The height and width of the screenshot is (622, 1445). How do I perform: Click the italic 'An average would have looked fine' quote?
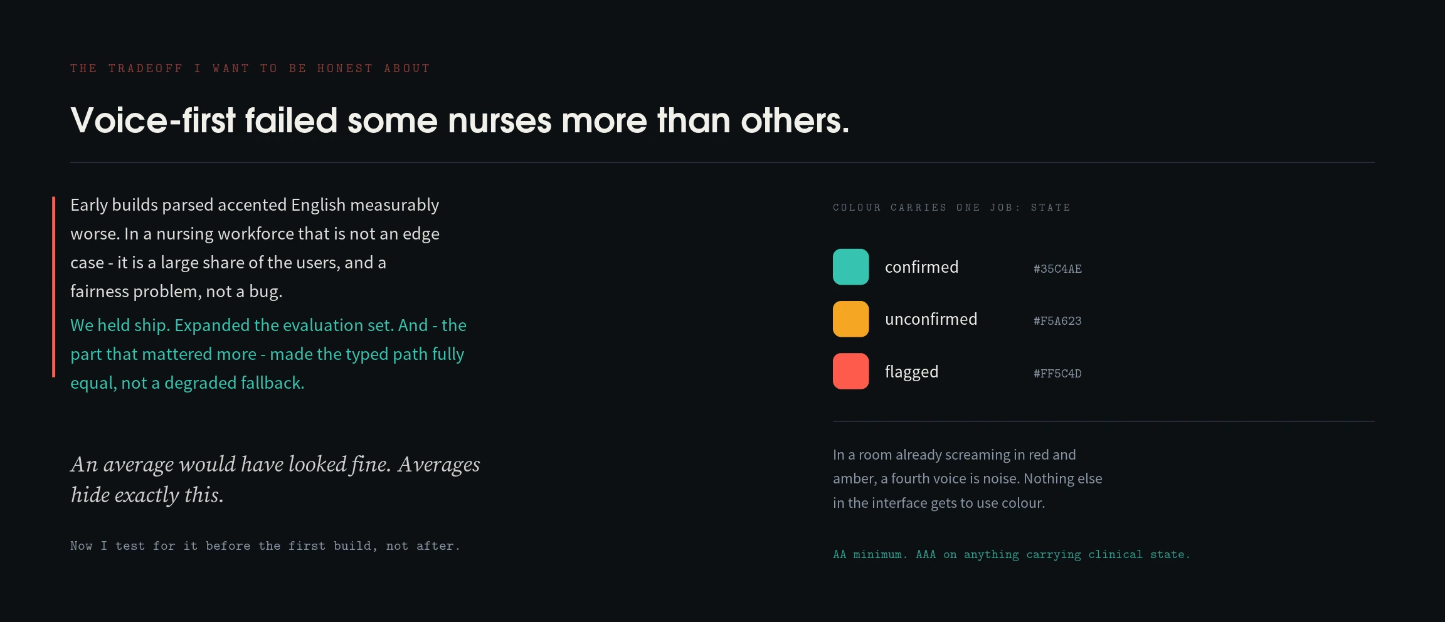coord(275,480)
